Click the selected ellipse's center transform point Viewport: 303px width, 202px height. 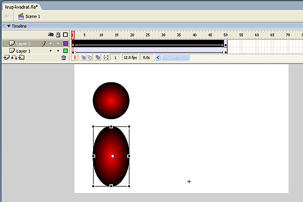point(112,156)
